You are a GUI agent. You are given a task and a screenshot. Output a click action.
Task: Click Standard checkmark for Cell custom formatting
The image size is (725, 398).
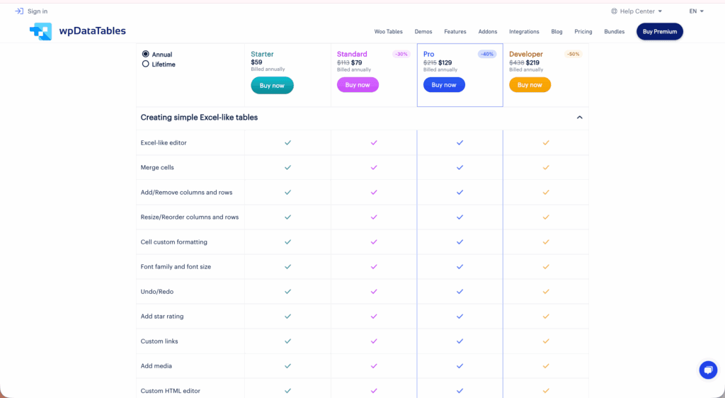pyautogui.click(x=374, y=241)
